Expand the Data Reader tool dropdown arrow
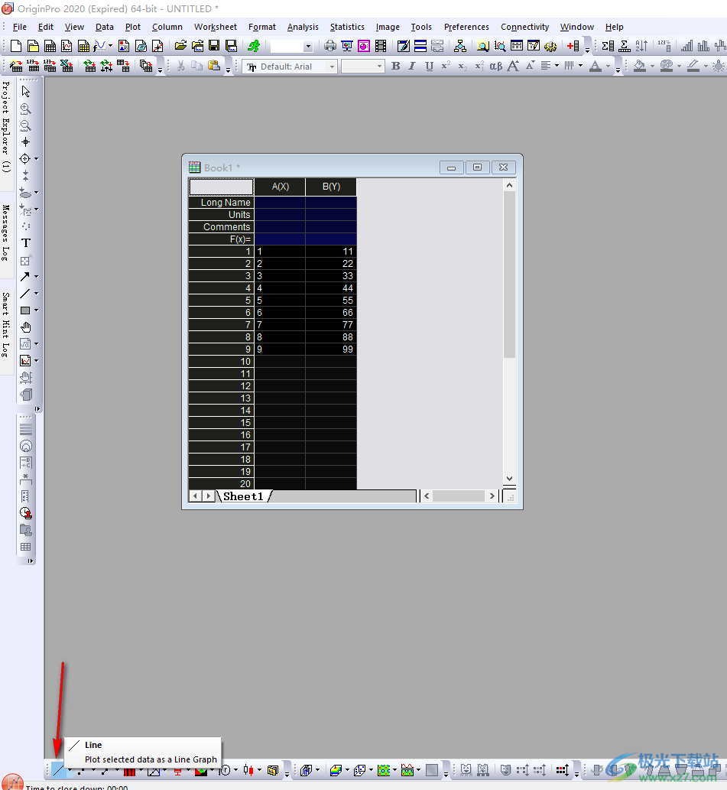This screenshot has height=790, width=727. [36, 159]
